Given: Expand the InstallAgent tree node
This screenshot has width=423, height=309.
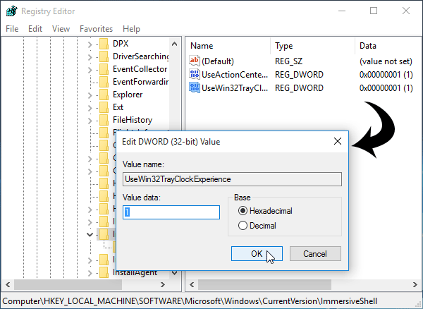Looking at the screenshot, I should (90, 273).
